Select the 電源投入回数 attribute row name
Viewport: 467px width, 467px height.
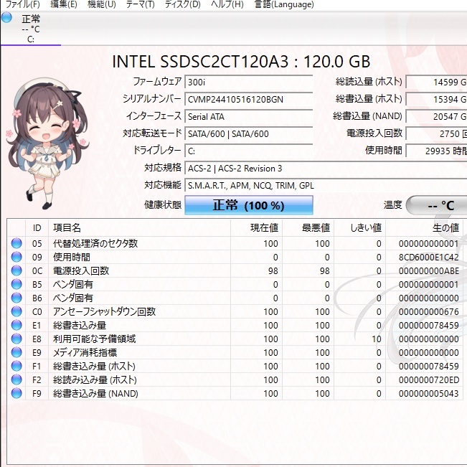coord(81,270)
